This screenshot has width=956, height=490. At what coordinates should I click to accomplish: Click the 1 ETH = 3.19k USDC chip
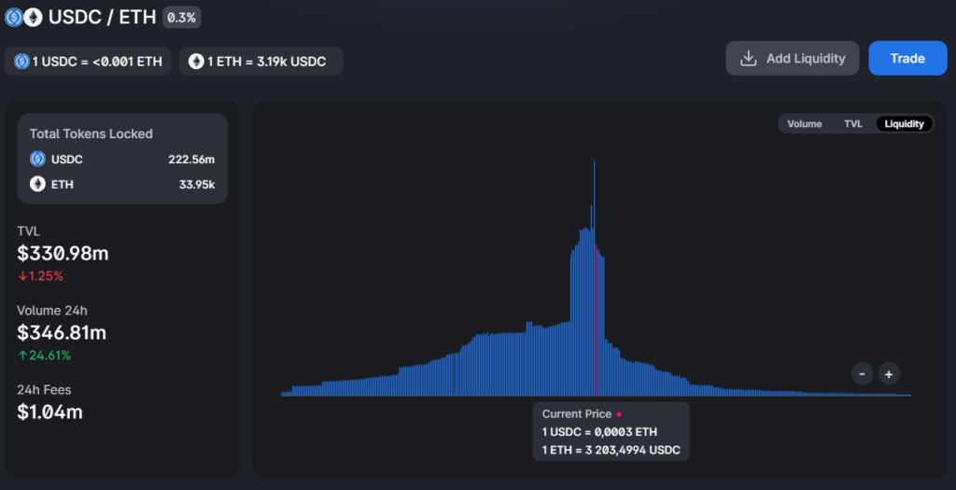(x=260, y=62)
